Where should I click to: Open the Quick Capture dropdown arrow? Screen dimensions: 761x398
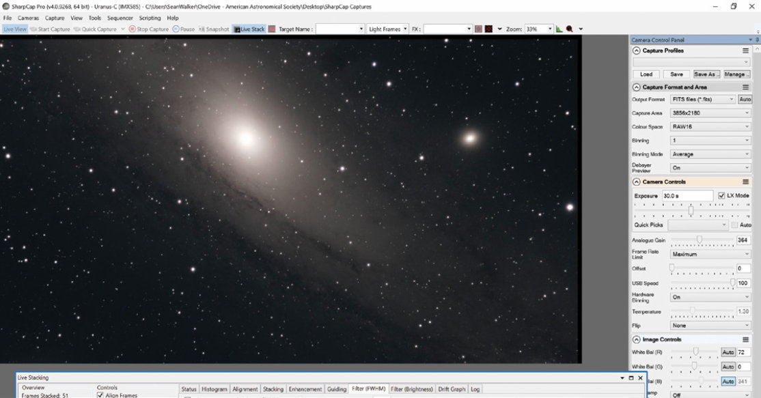[123, 29]
